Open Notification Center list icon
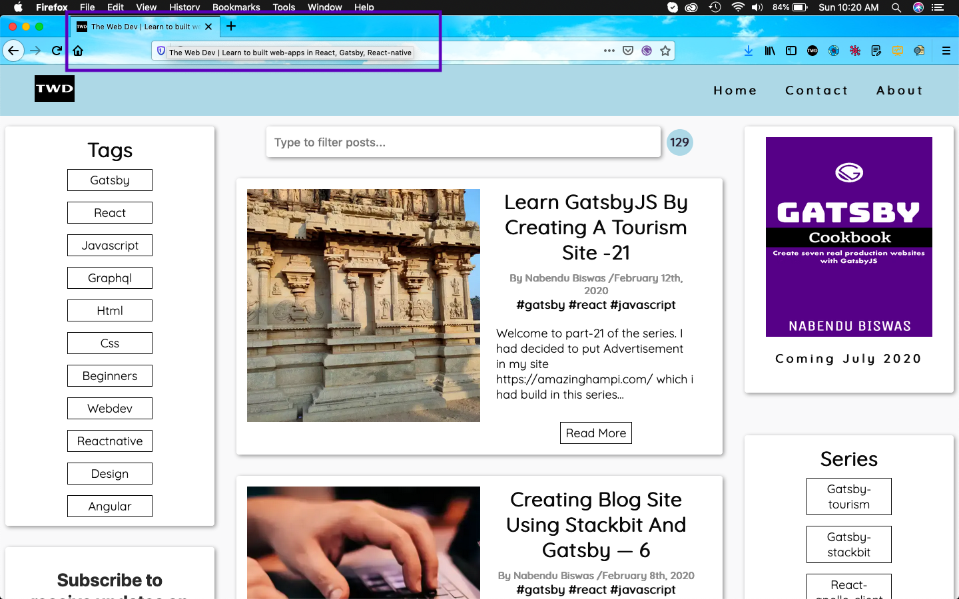The width and height of the screenshot is (959, 599). (938, 7)
